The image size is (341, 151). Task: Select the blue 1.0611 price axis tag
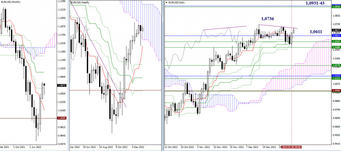click(x=336, y=35)
